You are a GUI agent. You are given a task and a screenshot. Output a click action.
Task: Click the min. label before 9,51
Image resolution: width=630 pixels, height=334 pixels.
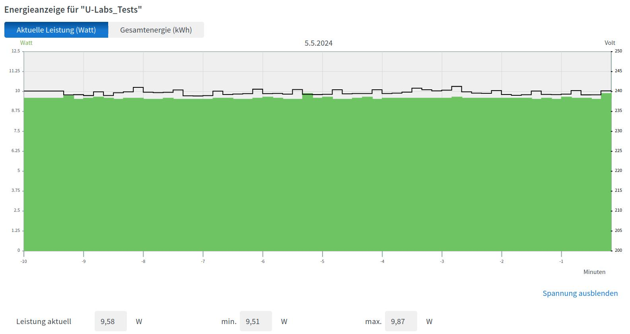229,321
